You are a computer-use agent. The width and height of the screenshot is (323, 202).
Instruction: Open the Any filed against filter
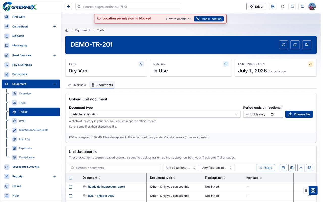coord(217,168)
